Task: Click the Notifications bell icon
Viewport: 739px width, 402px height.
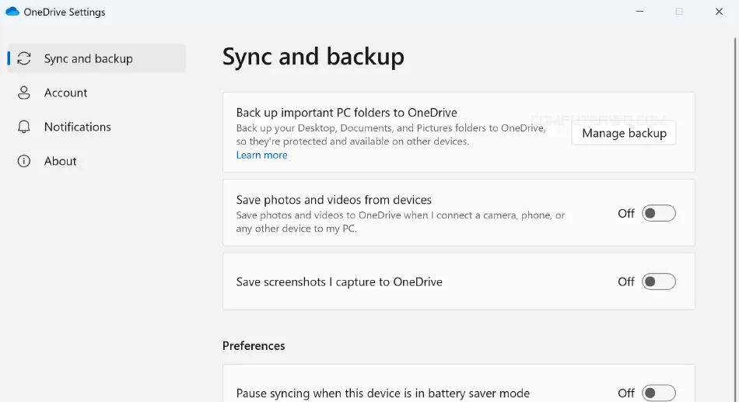Action: coord(24,127)
